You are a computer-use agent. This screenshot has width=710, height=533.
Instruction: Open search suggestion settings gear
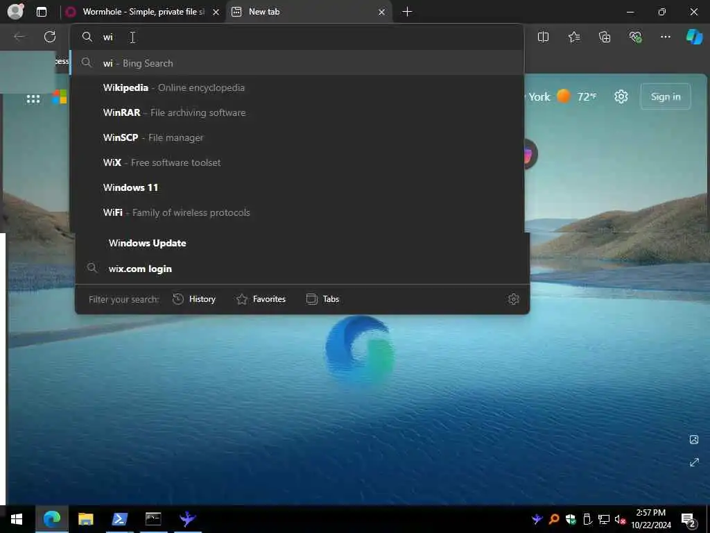[513, 299]
